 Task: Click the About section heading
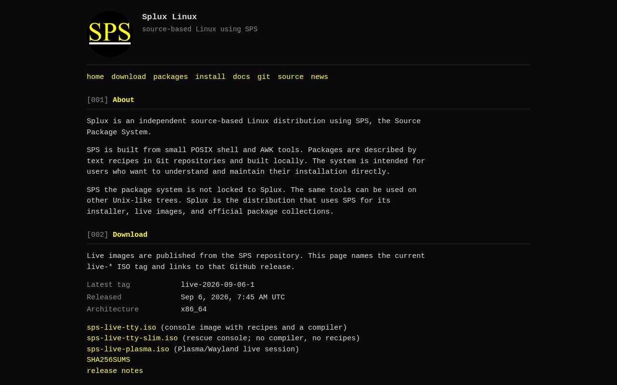(x=123, y=100)
